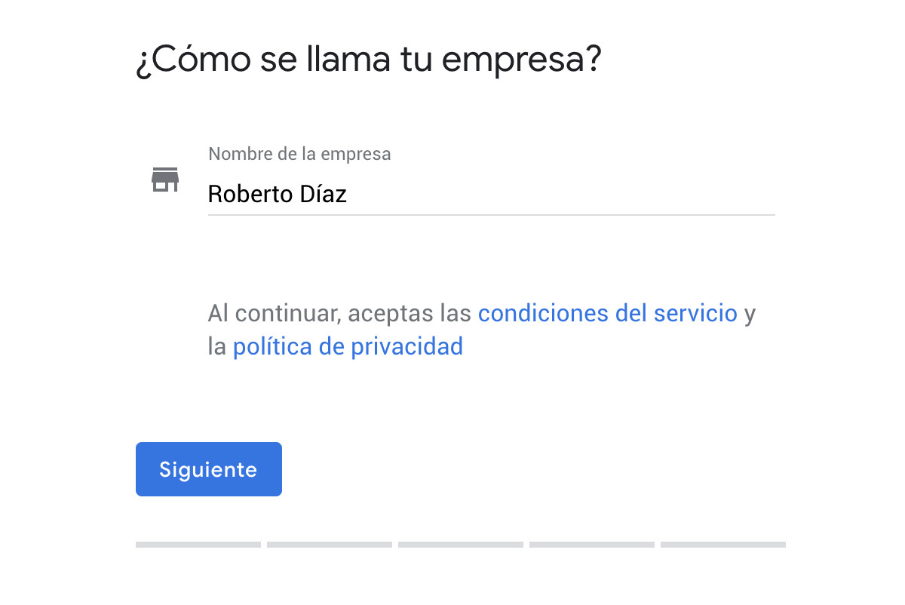Click the "Al continuar, aceptas las" text
This screenshot has height=605, width=905.
coord(340,312)
